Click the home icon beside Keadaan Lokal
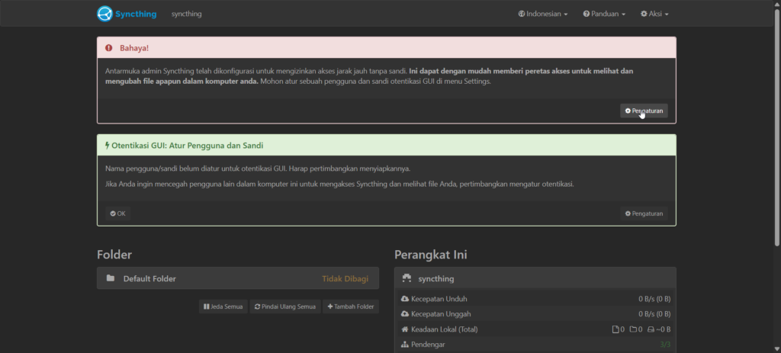This screenshot has width=781, height=353. [x=405, y=329]
